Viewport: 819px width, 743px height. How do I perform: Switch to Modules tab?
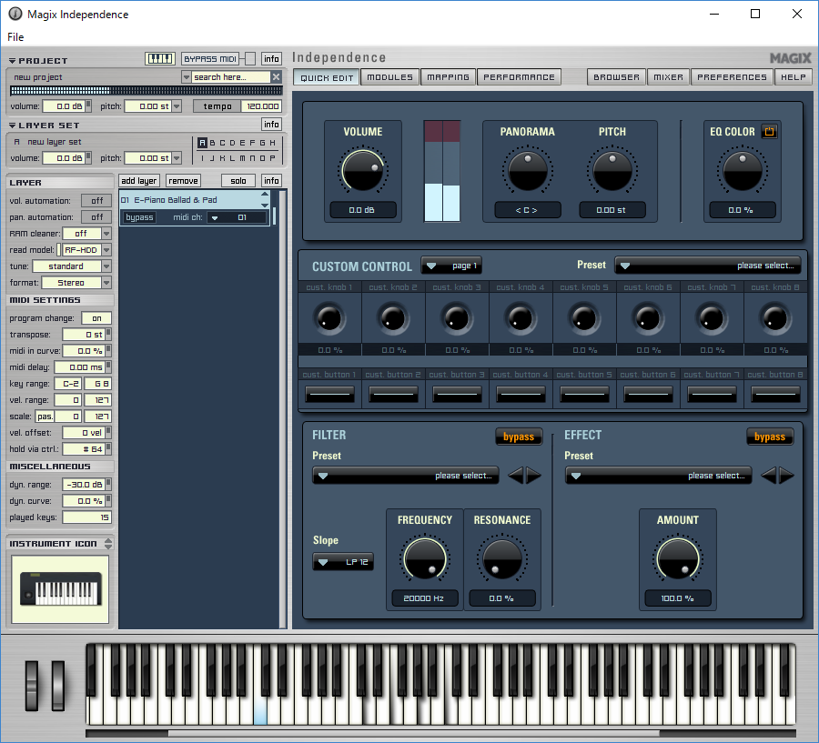pyautogui.click(x=389, y=76)
